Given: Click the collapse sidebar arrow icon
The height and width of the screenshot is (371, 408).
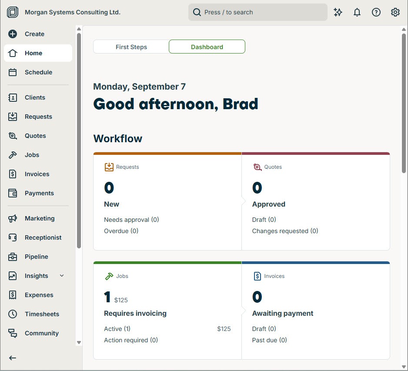Looking at the screenshot, I should 13,358.
